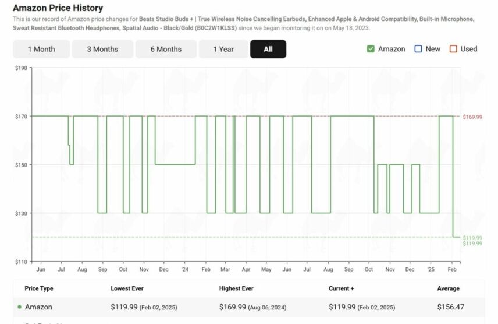Screen dimensions: 498x324
Task: Click the Highest Ever column header
Action: tap(236, 288)
